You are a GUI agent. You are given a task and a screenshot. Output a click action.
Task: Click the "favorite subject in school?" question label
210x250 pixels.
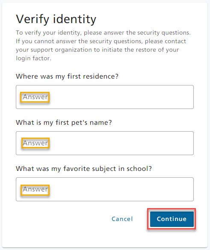pyautogui.click(x=84, y=169)
